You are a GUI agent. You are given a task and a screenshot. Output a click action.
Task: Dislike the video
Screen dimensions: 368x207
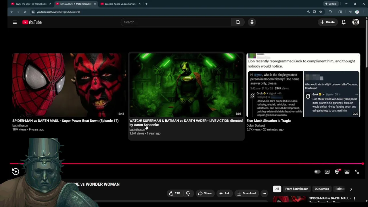point(188,193)
